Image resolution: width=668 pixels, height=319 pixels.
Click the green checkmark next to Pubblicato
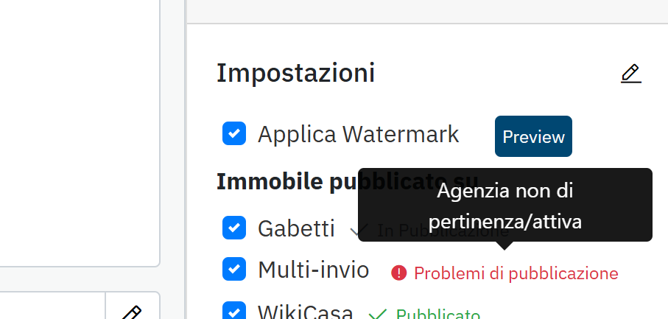point(378,315)
